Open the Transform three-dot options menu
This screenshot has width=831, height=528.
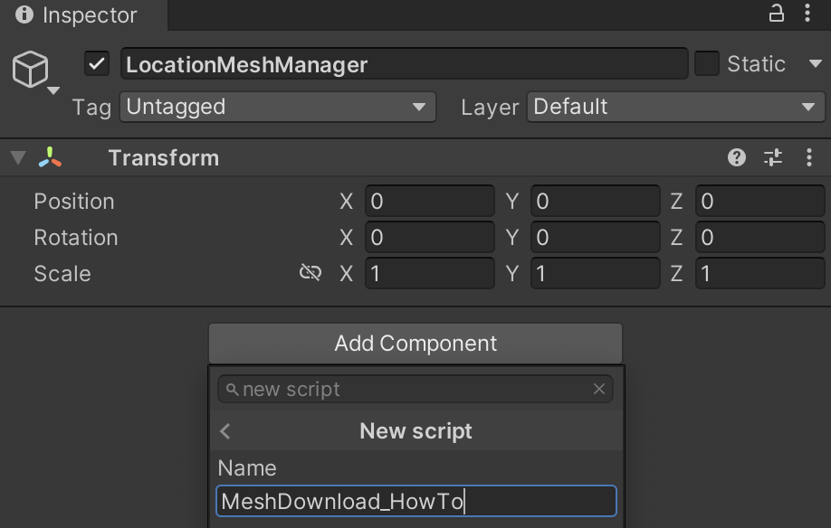pos(809,157)
